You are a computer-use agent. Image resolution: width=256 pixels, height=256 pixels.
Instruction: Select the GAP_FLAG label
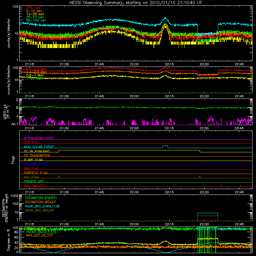pyautogui.click(x=31, y=142)
